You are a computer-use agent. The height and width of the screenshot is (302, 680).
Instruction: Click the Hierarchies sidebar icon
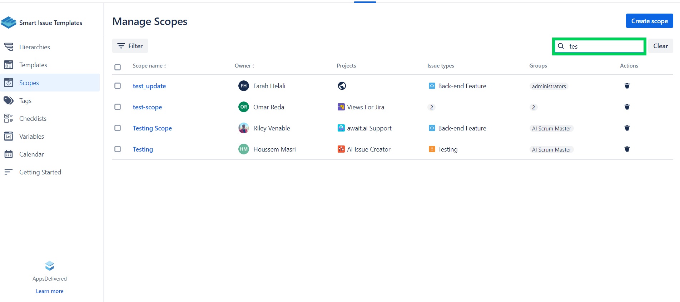[x=9, y=47]
